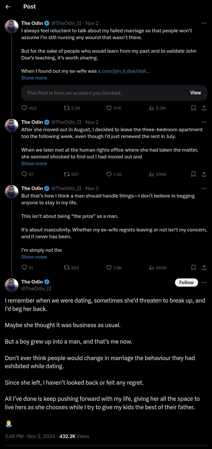
Task: Share the first post via share icon
Action: [x=204, y=108]
